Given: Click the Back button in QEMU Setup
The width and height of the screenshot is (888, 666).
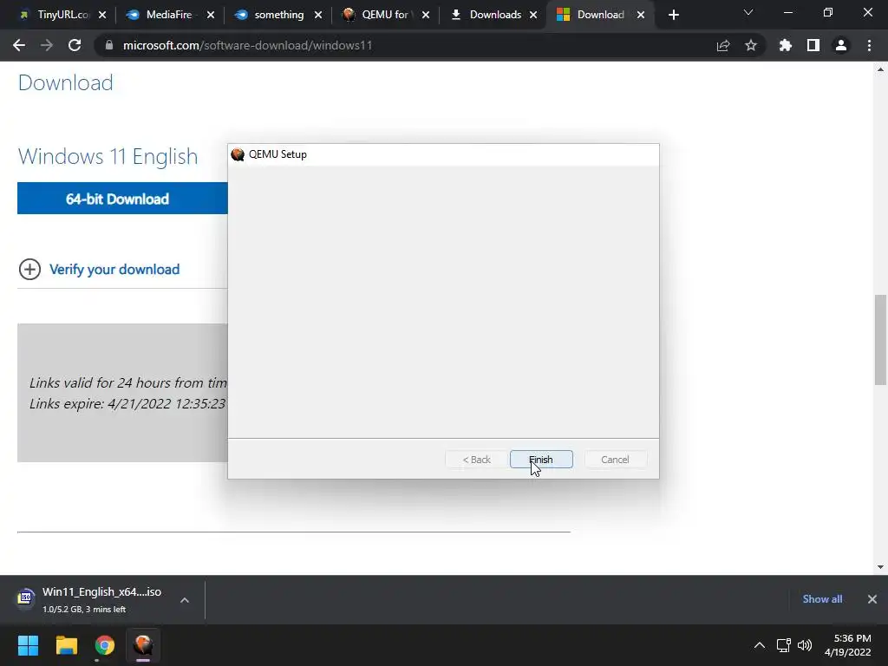Looking at the screenshot, I should [x=476, y=460].
